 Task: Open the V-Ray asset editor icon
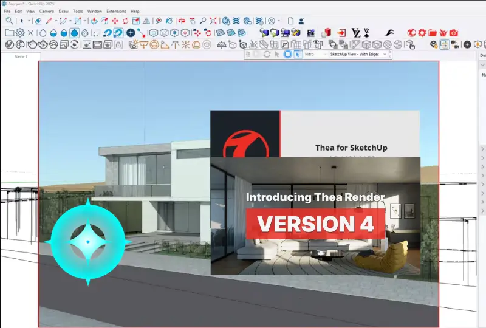tap(10, 44)
